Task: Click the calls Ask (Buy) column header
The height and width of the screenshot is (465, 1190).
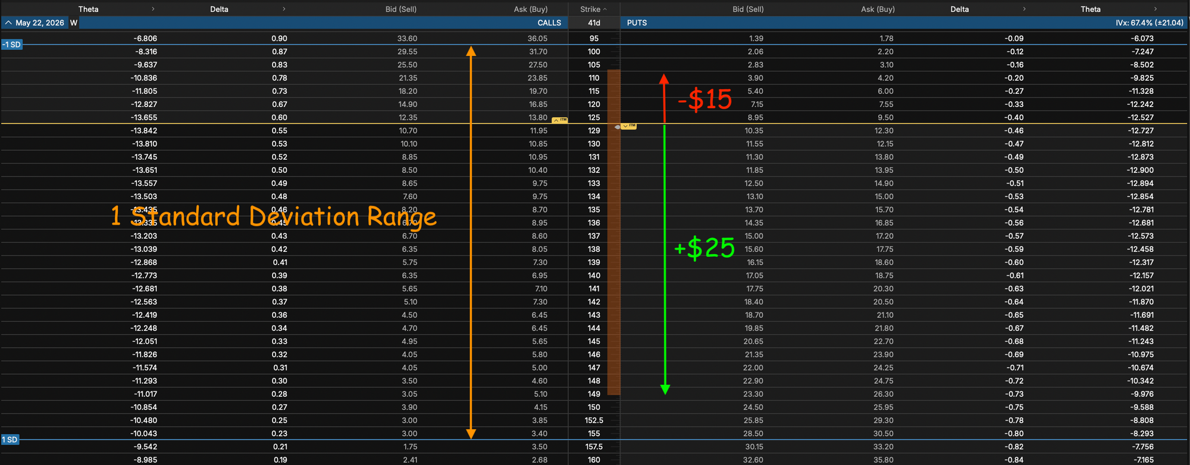Action: [x=531, y=9]
